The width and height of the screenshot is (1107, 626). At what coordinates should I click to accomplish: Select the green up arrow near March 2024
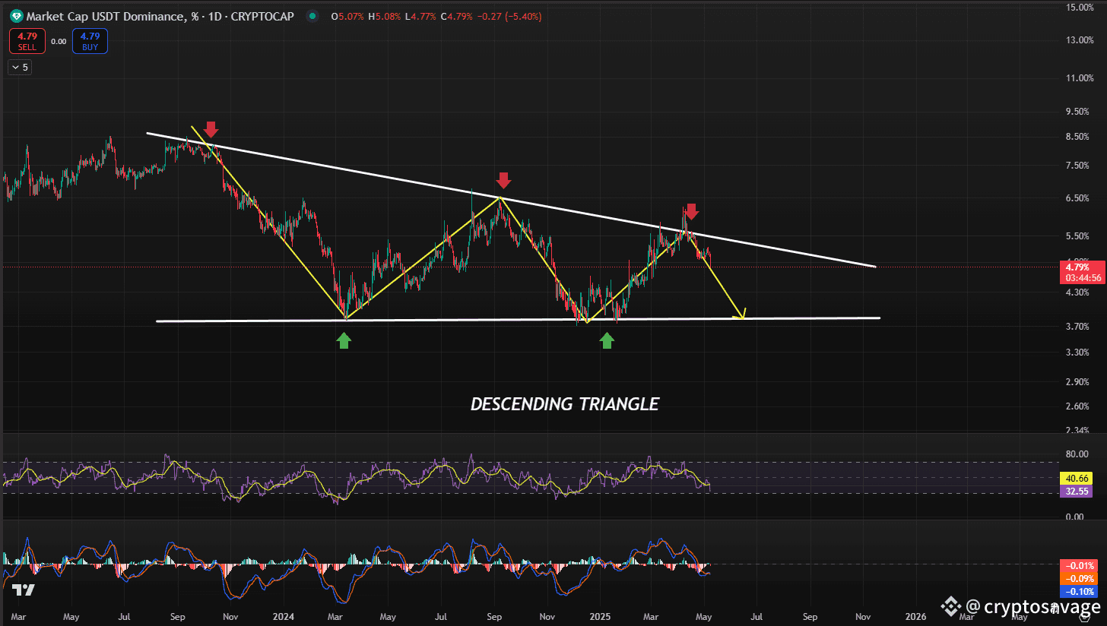point(344,341)
